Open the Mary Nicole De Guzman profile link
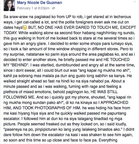Viewport: 139px width, 144px height. pyautogui.click(x=39, y=3)
